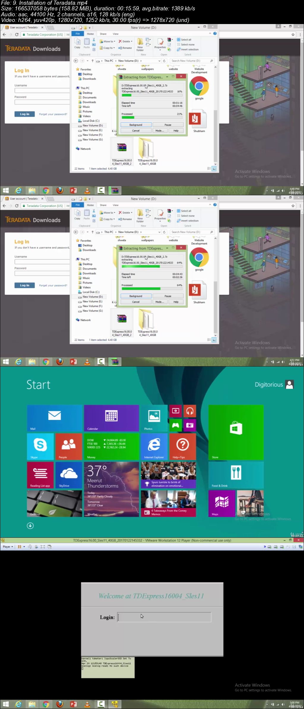Open the Reading List app tile
304x709 pixels.
(x=40, y=475)
